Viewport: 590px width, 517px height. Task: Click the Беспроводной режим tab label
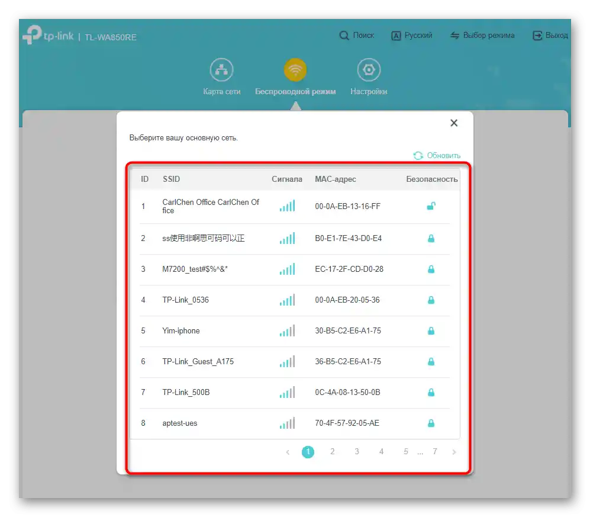[x=295, y=92]
